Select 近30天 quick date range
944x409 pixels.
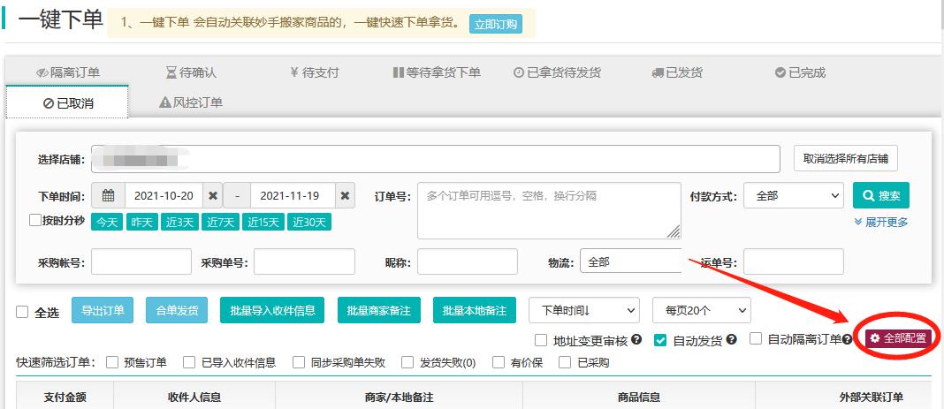point(309,222)
